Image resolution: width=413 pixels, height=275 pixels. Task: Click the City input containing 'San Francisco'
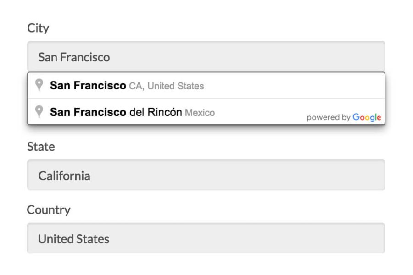click(x=206, y=56)
